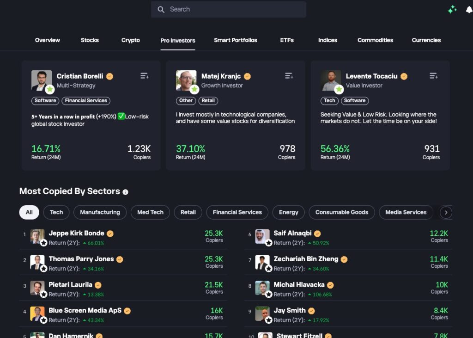Open the Commodities tab
Viewport: 473px width, 338px height.
click(x=375, y=40)
